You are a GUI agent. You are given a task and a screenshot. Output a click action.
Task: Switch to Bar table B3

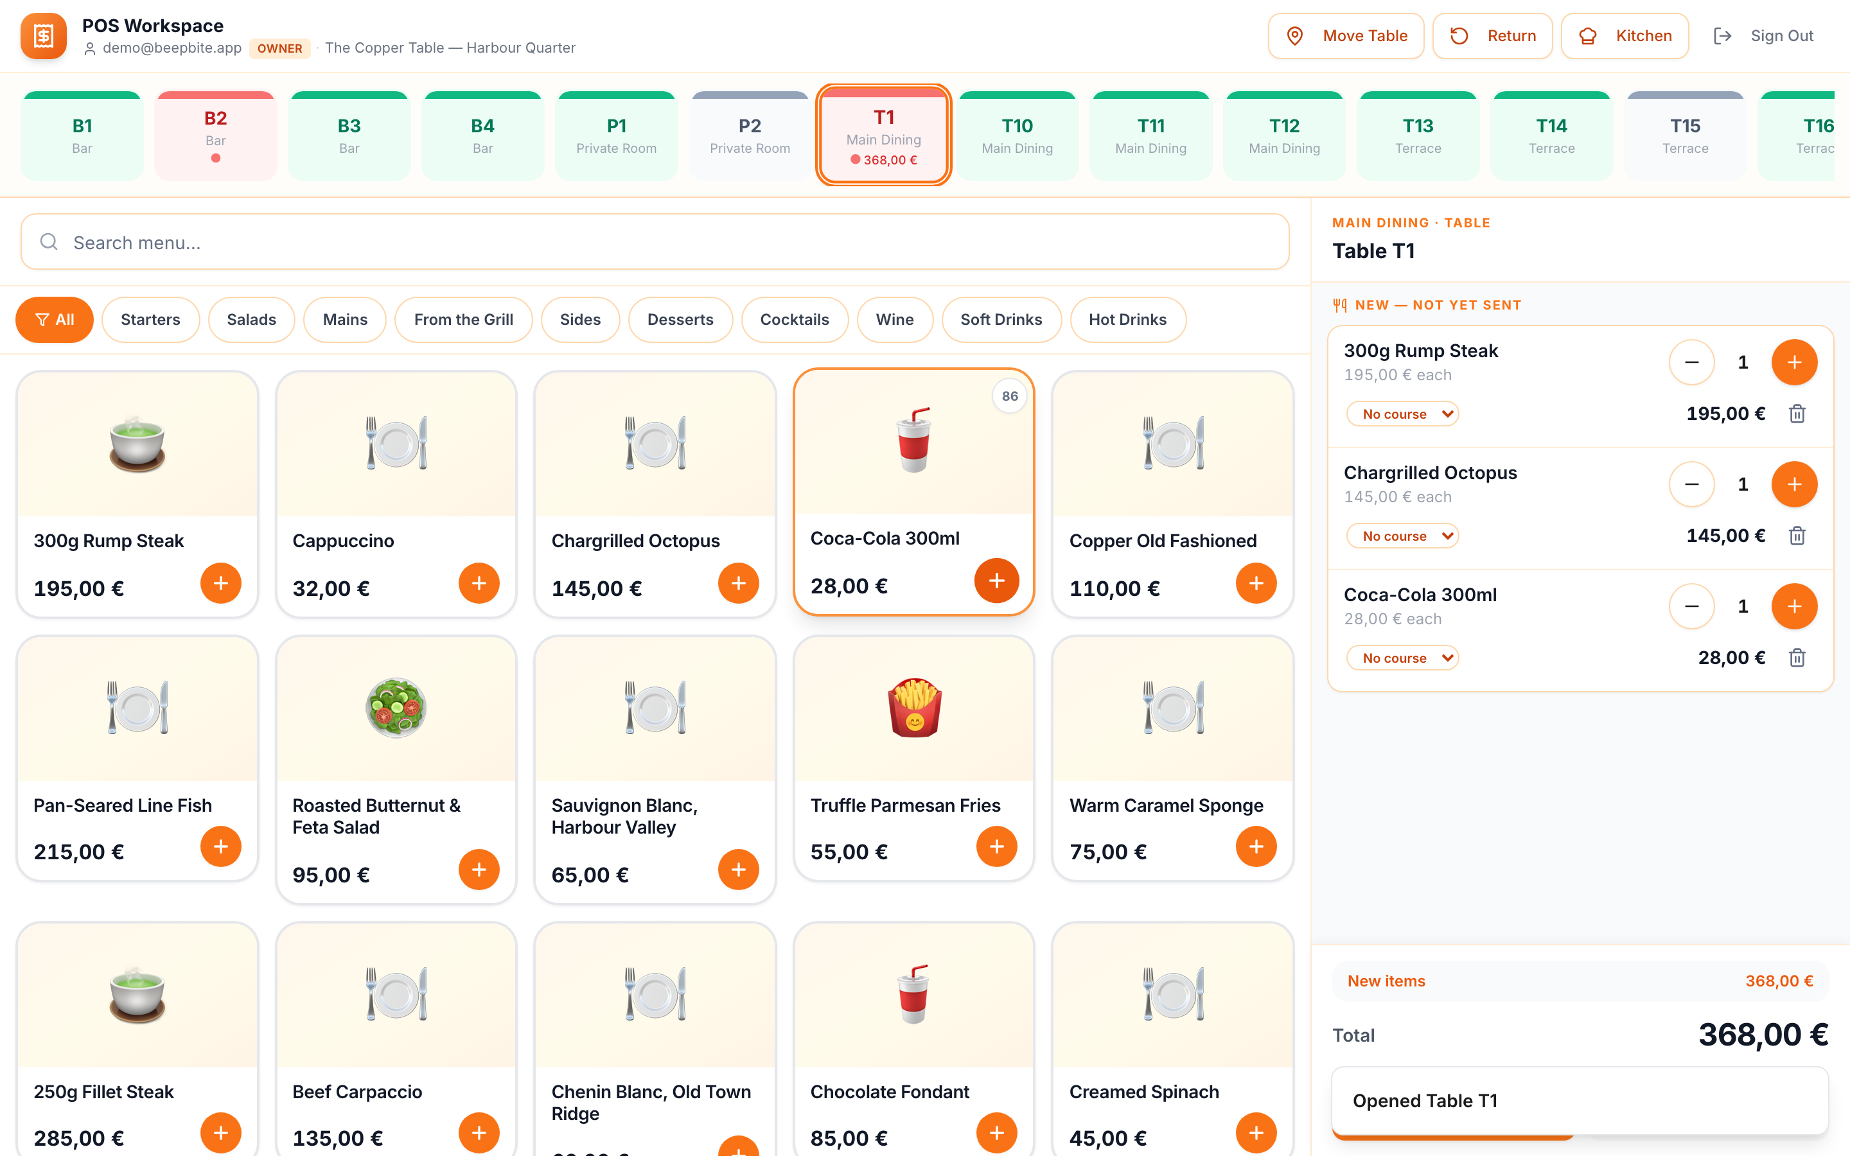tap(349, 136)
